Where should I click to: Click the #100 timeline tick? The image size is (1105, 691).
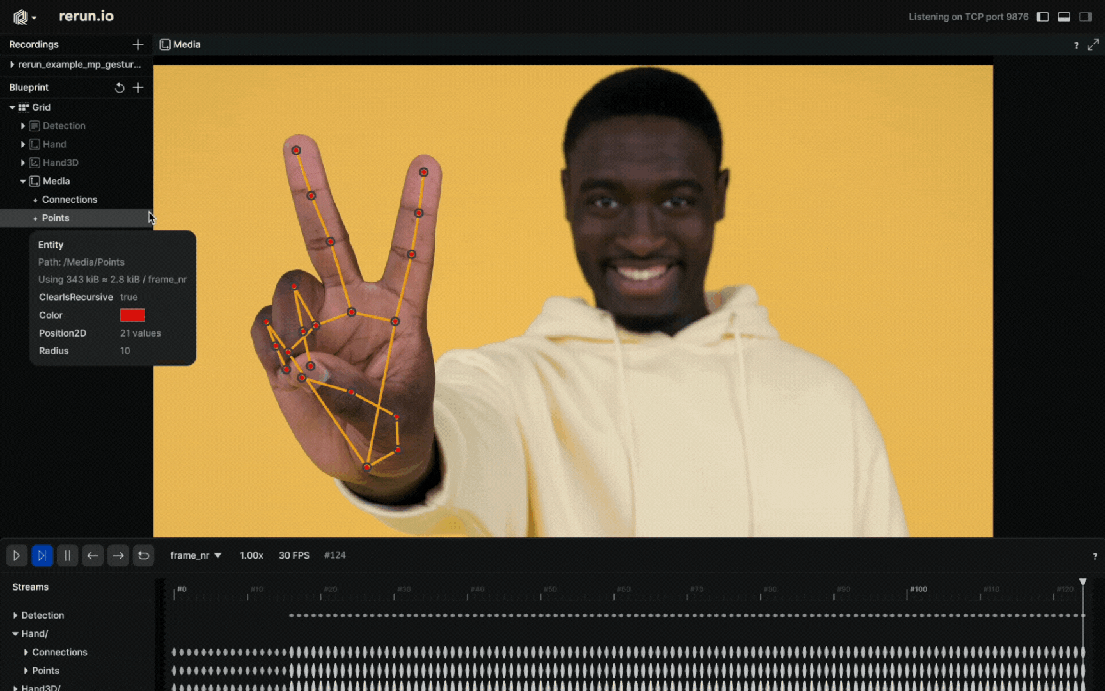coord(918,589)
